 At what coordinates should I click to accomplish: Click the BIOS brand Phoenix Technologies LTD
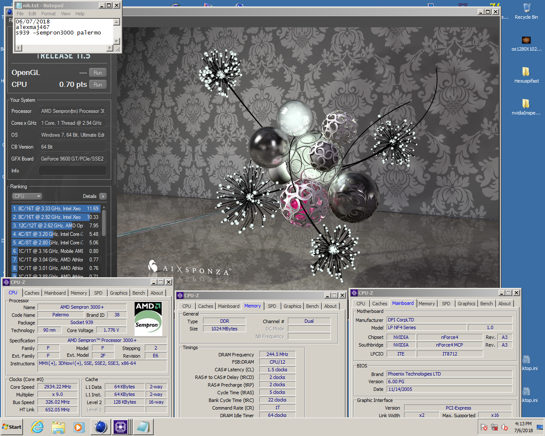click(x=449, y=374)
